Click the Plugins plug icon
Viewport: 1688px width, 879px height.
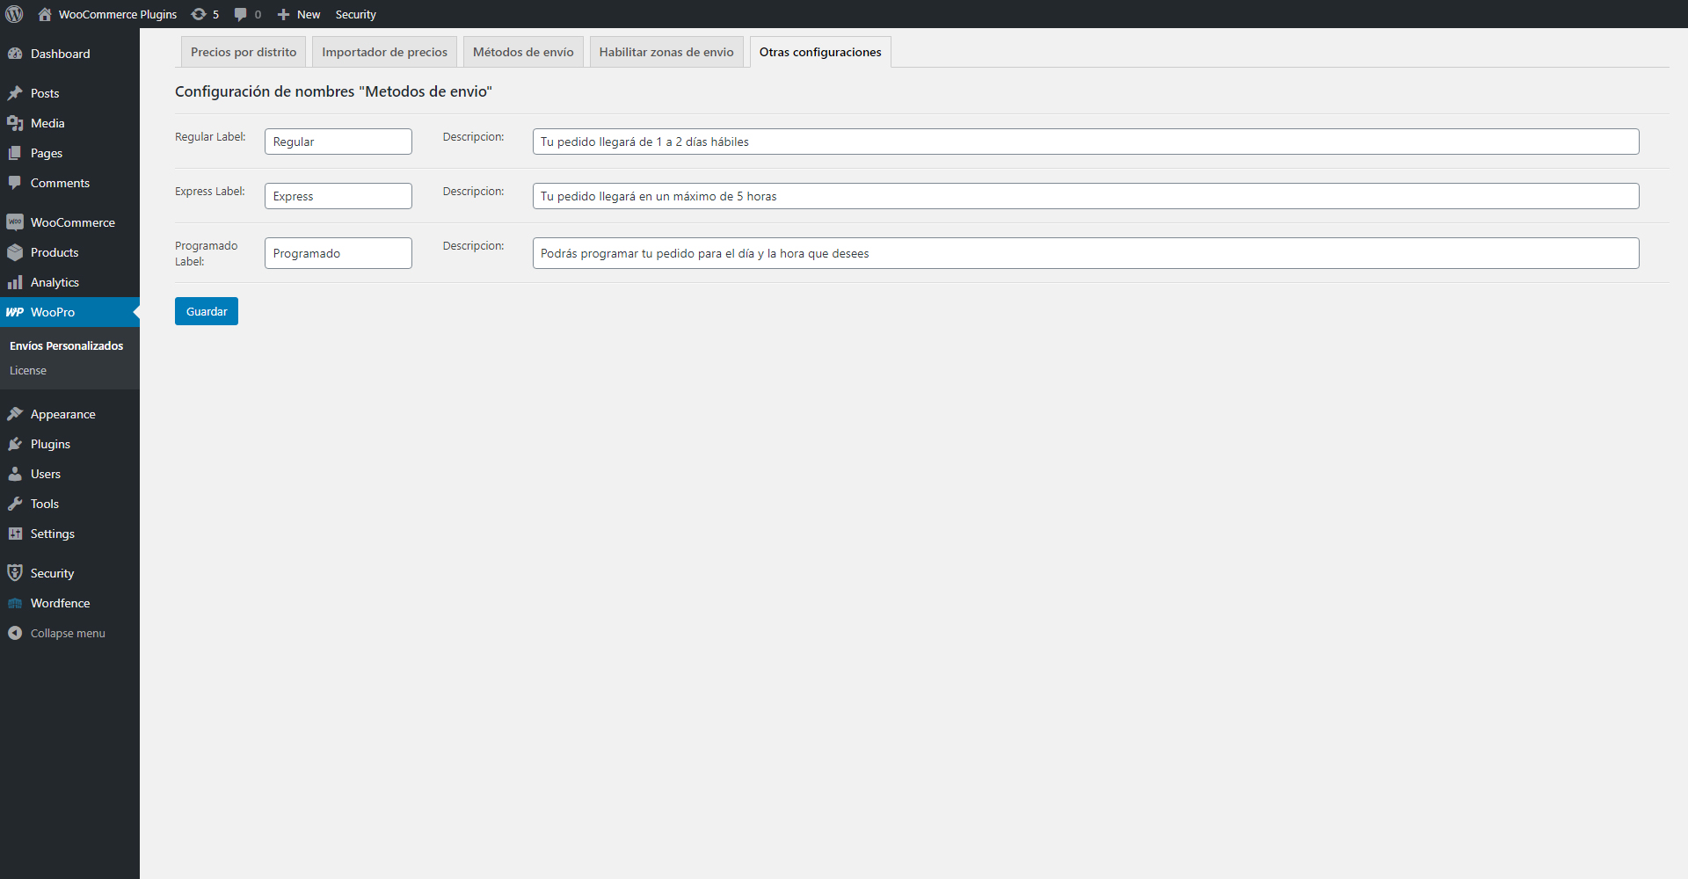[15, 444]
